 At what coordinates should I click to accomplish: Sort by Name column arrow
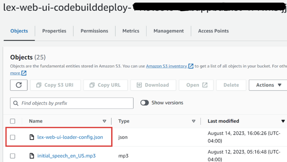click(x=104, y=121)
